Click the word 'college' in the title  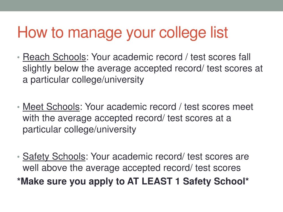click(x=183, y=33)
